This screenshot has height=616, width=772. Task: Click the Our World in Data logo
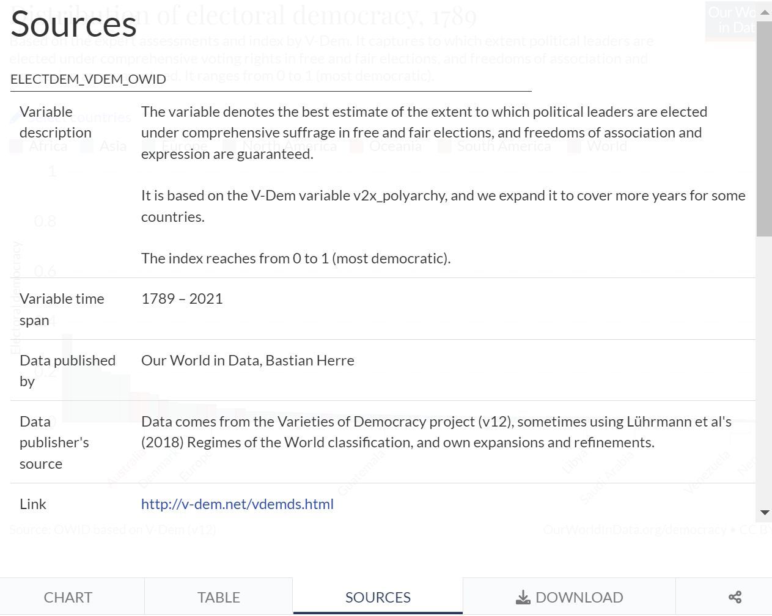tap(730, 20)
